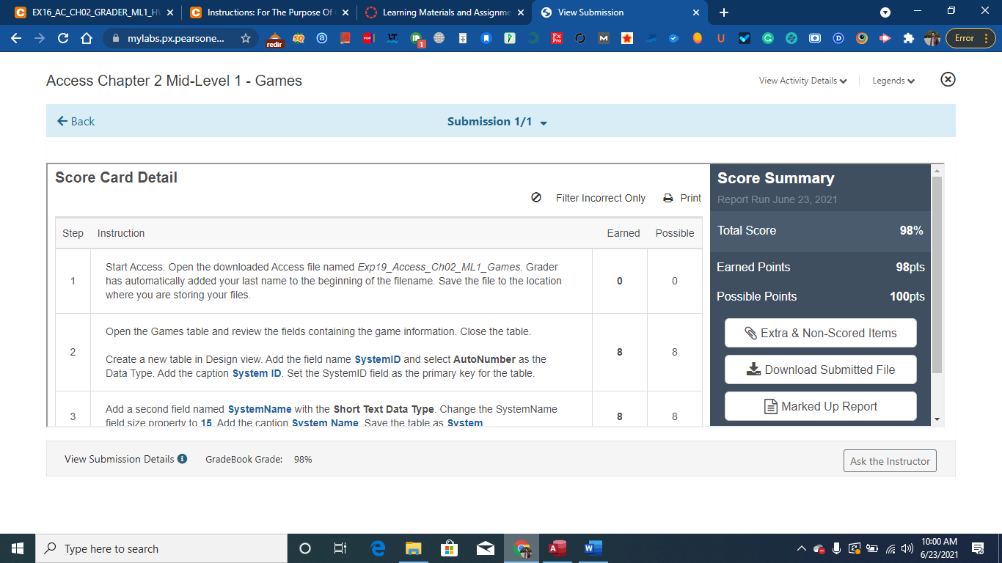1002x563 pixels.
Task: Switch to Instructions: For The Purpose tab
Action: [270, 12]
